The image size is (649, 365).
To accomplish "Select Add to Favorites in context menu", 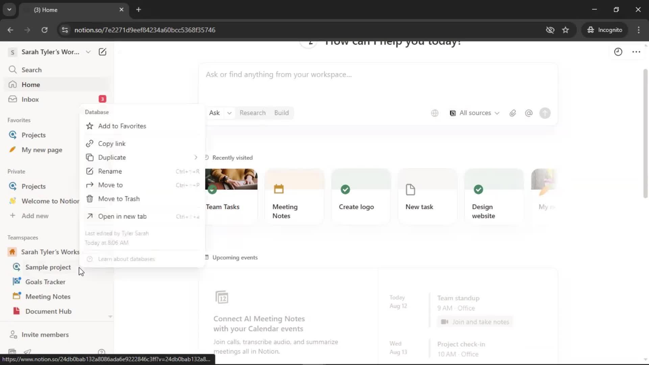I will pos(142,126).
